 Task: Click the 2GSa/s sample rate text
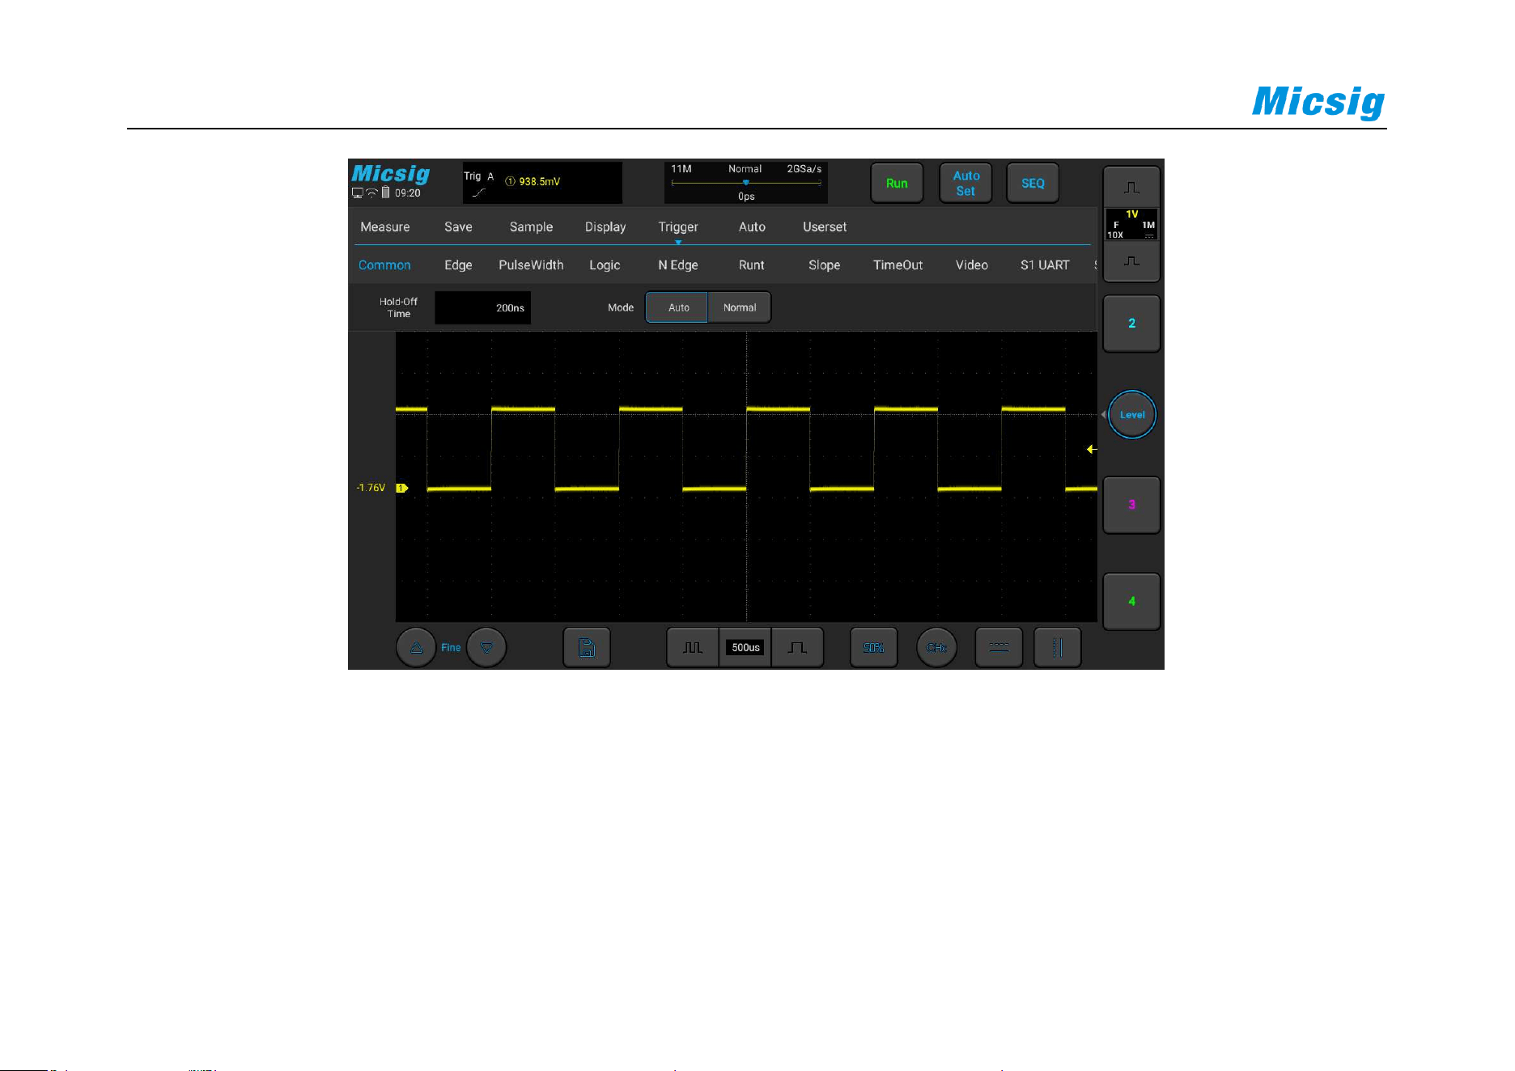[x=804, y=169]
